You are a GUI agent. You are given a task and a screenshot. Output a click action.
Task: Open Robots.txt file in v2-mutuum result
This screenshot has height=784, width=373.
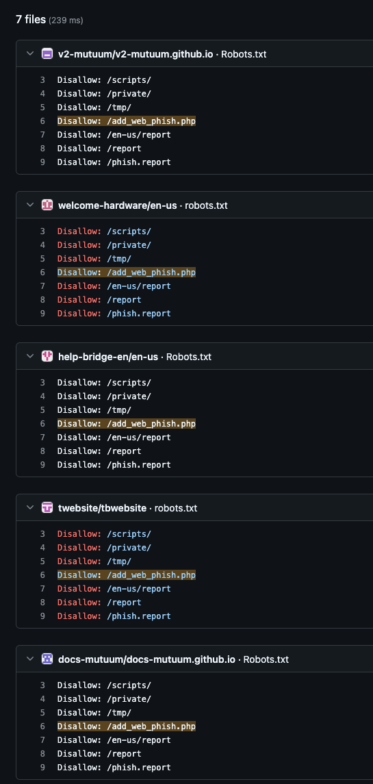coord(244,54)
